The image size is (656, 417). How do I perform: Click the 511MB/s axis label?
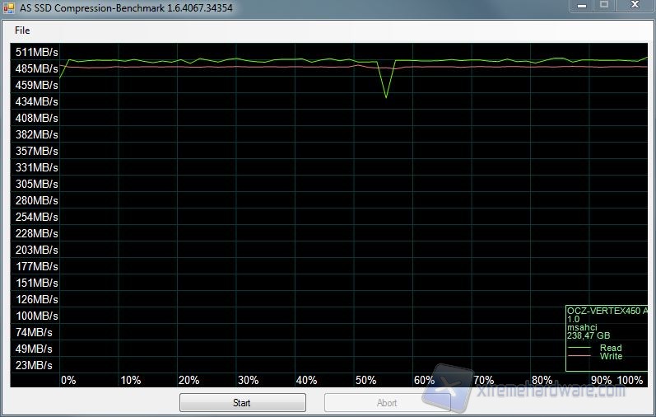(x=36, y=52)
